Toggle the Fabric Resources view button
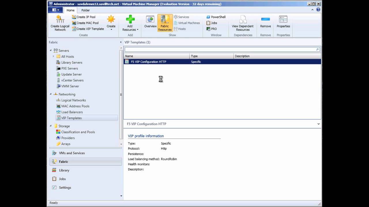Image resolution: width=369 pixels, height=207 pixels. coord(165,23)
